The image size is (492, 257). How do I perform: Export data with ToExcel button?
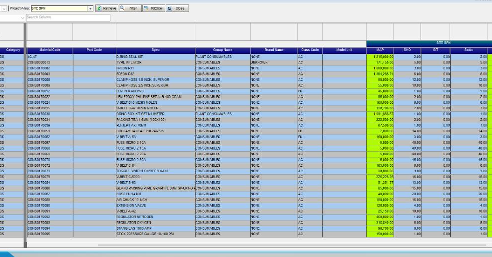154,8
